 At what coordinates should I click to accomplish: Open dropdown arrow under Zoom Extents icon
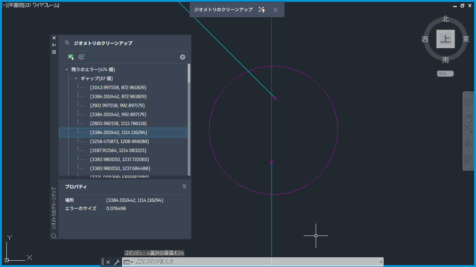(468, 136)
